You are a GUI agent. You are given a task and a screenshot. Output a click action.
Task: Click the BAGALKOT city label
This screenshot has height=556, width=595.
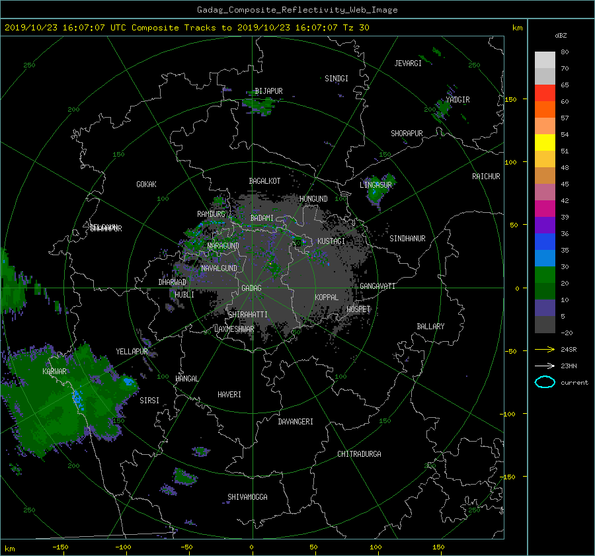pos(264,181)
